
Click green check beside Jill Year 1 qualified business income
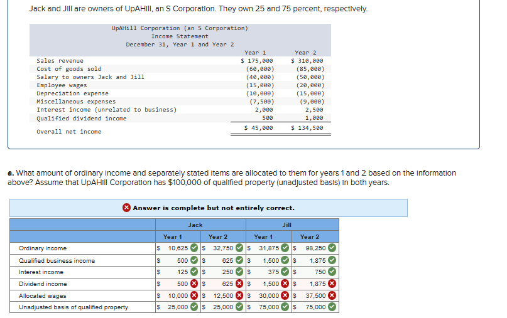[x=285, y=260]
